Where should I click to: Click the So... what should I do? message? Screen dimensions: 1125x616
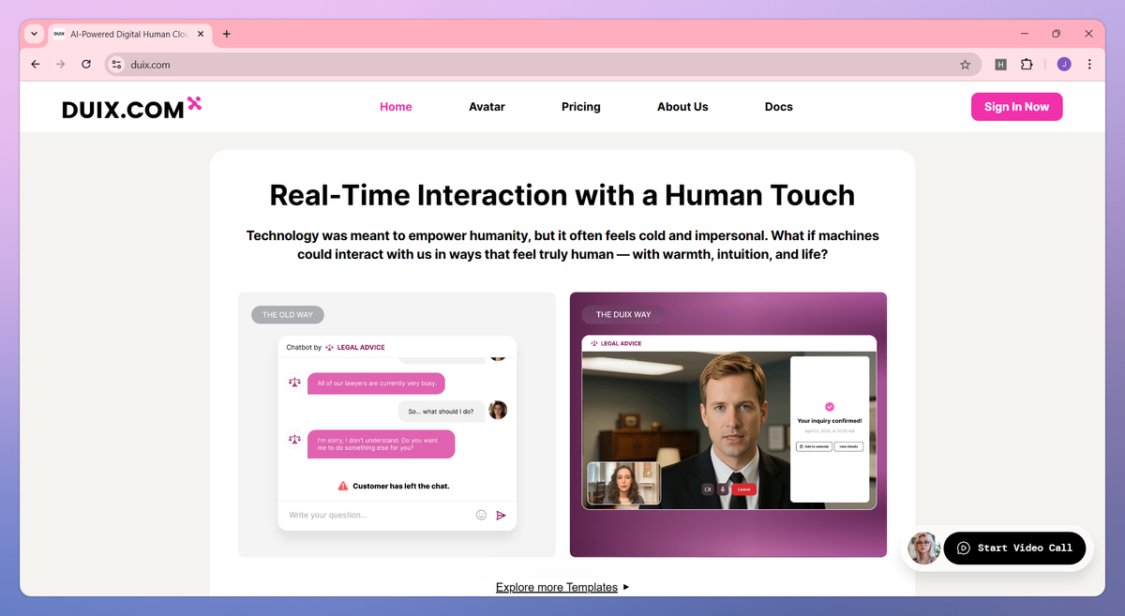click(442, 412)
